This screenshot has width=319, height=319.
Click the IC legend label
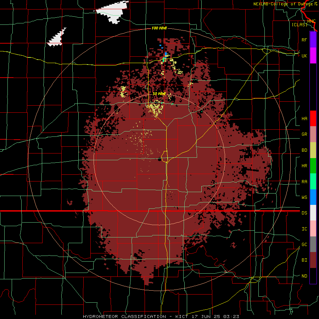click(x=304, y=229)
